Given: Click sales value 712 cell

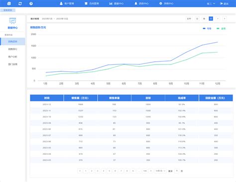Looking at the screenshot, I should pyautogui.click(x=81, y=141).
